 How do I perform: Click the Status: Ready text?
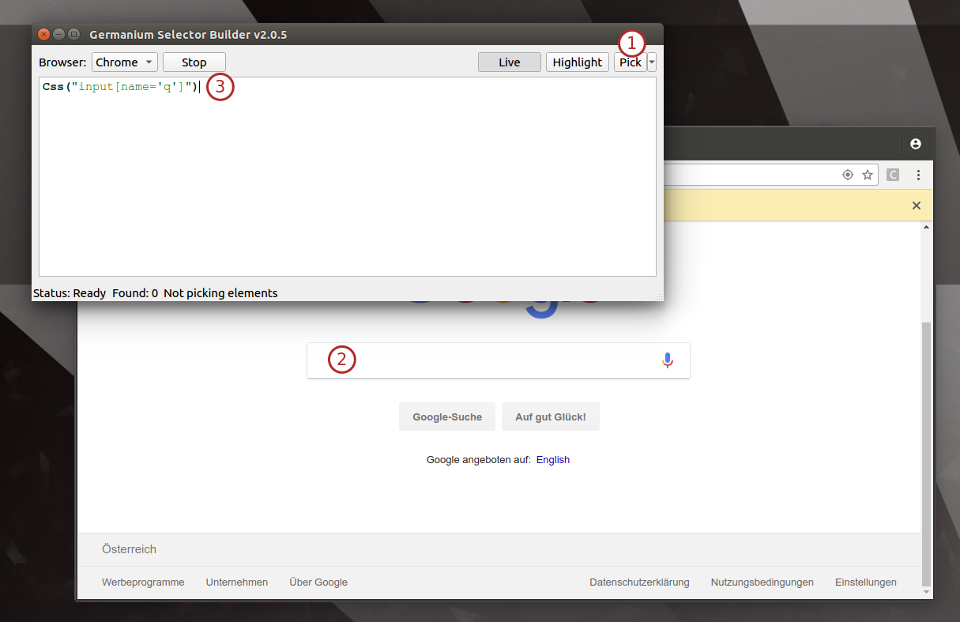click(x=70, y=293)
